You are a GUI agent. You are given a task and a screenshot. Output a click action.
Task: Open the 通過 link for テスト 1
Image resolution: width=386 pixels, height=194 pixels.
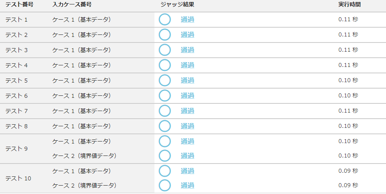(x=187, y=20)
